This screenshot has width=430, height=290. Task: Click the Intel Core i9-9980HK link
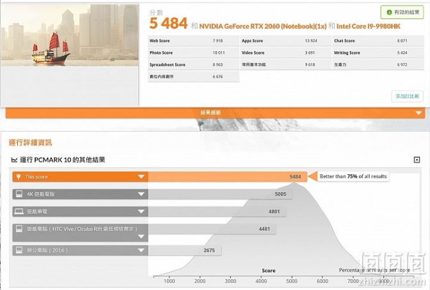point(369,26)
